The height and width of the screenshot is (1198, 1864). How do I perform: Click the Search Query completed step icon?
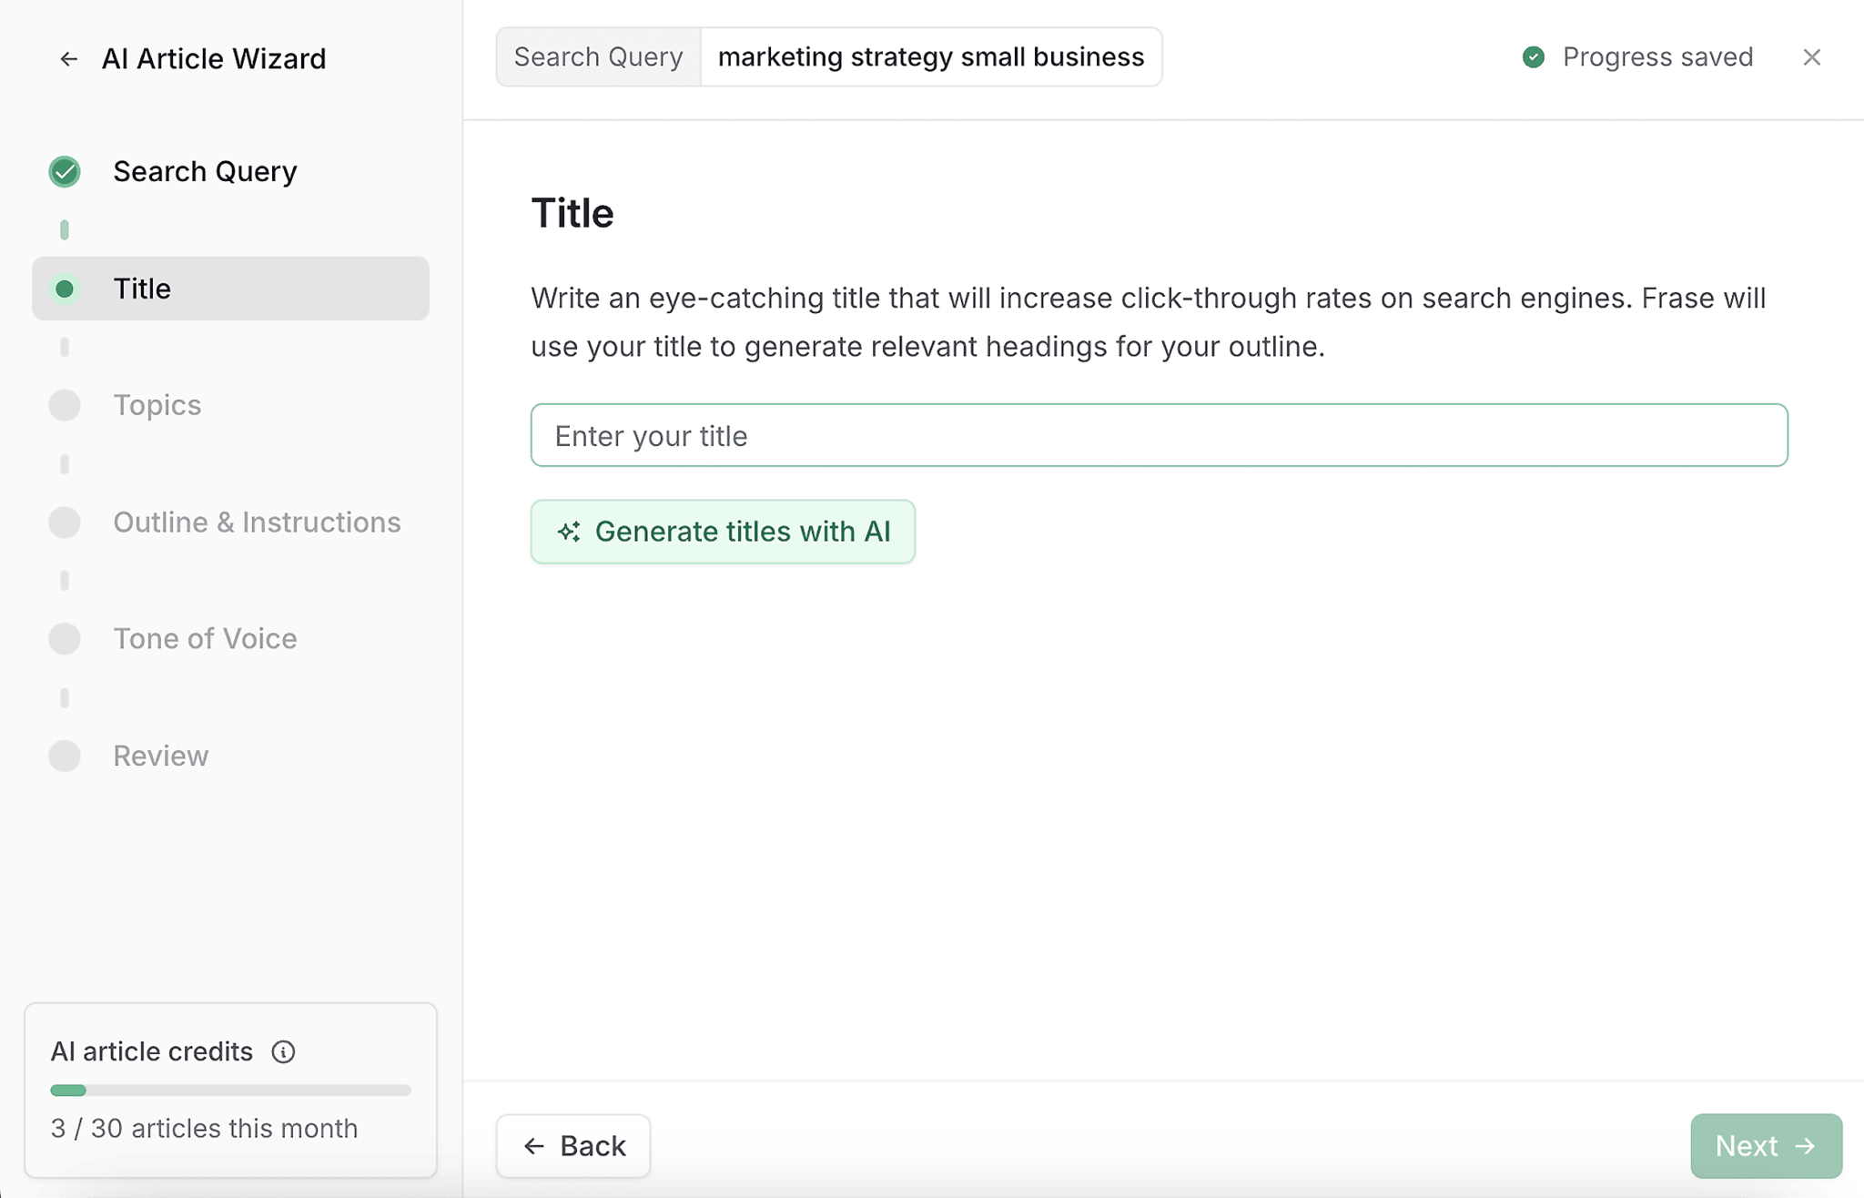tap(64, 170)
